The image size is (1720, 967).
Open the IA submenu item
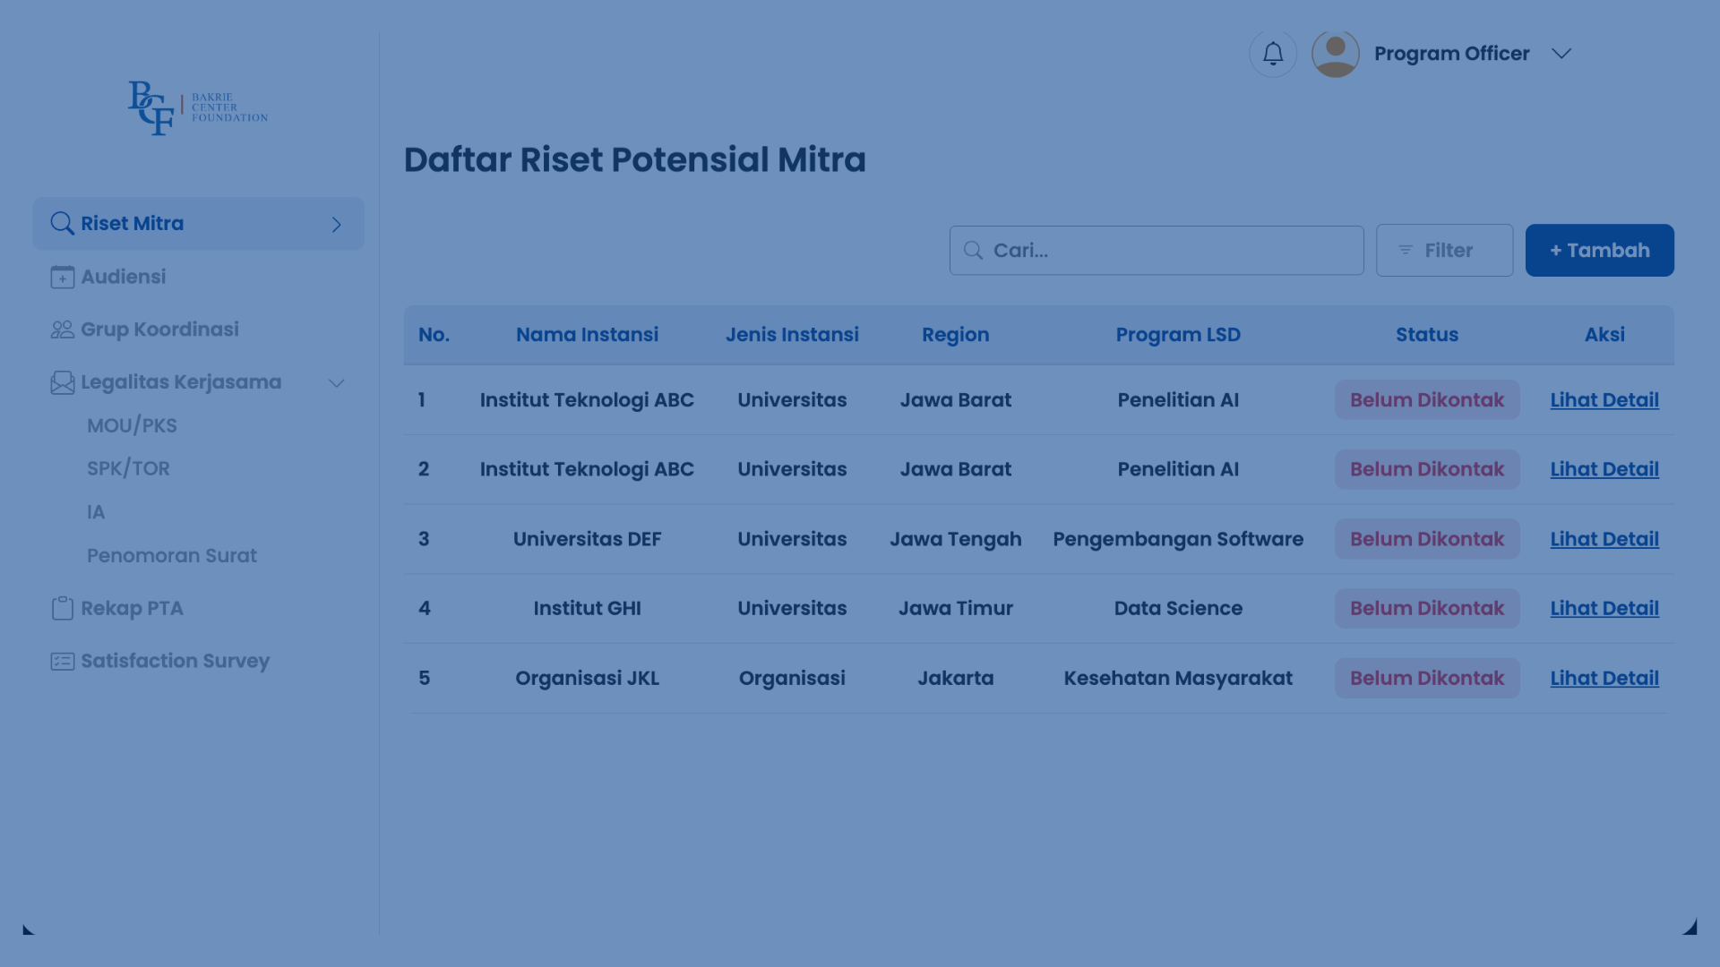pyautogui.click(x=96, y=512)
